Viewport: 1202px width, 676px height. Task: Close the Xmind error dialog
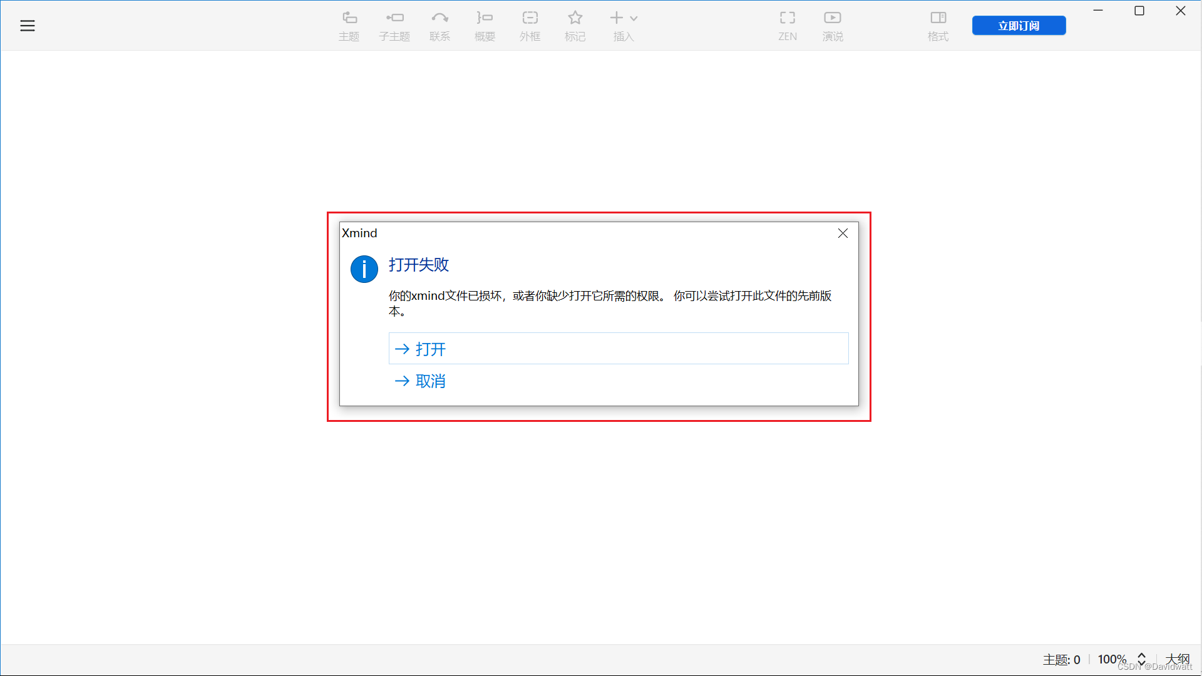click(x=843, y=233)
